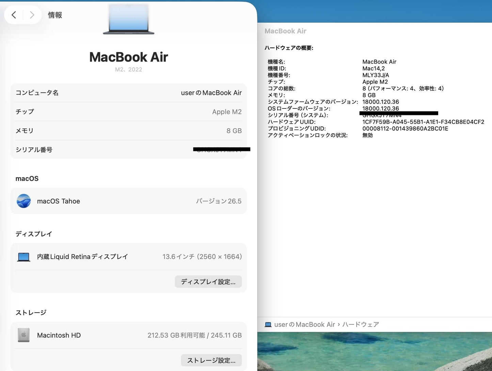Click the laptop icon in the path bar

click(268, 325)
